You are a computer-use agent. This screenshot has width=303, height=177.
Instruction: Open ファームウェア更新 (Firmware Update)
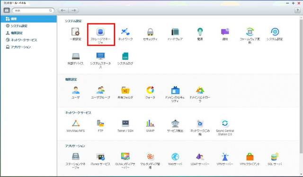pyautogui.click(x=250, y=32)
